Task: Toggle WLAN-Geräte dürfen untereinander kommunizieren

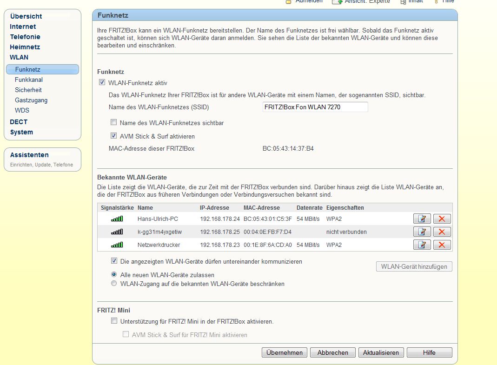Action: click(x=114, y=261)
